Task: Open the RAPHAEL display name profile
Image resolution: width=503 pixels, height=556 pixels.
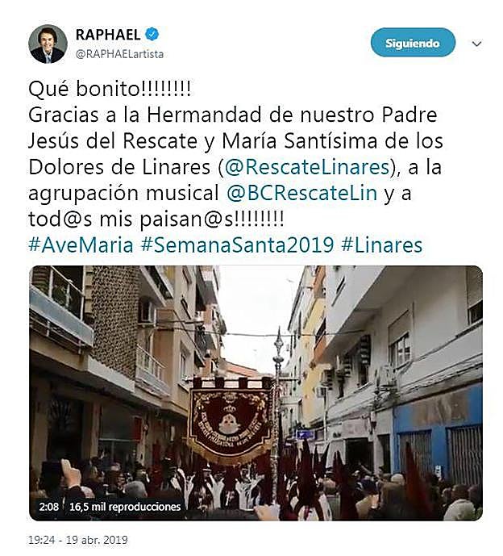Action: point(108,35)
